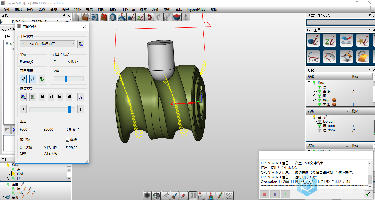This screenshot has width=375, height=200.
Task: Click the gear with number 10 icon
Action: (x=122, y=17)
